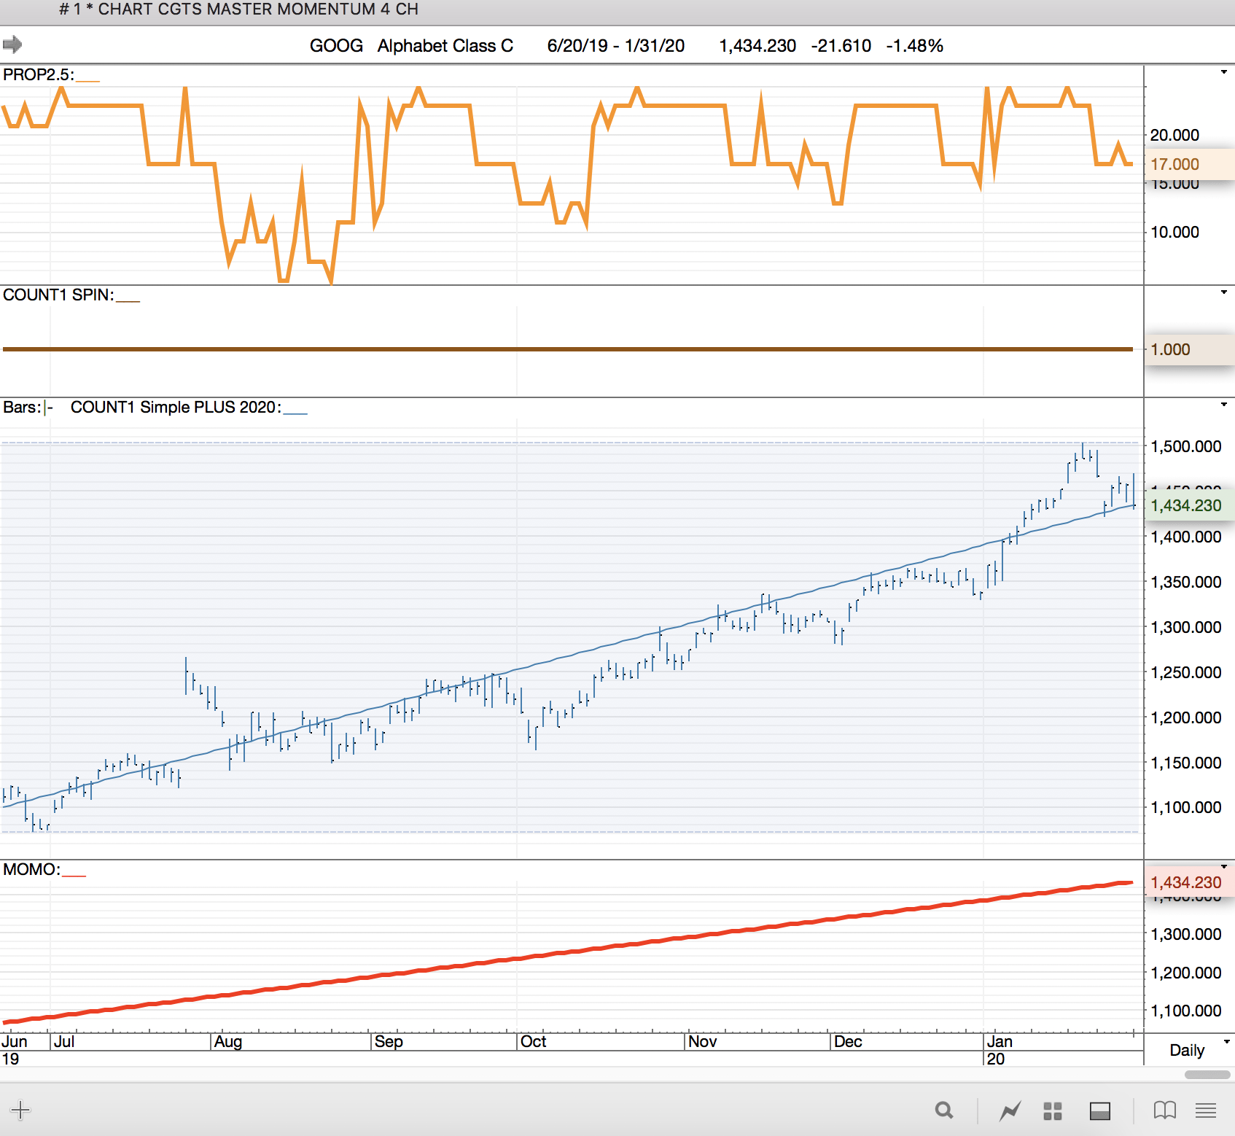The width and height of the screenshot is (1235, 1136).
Task: Open the four-square grid layout icon
Action: [1052, 1110]
